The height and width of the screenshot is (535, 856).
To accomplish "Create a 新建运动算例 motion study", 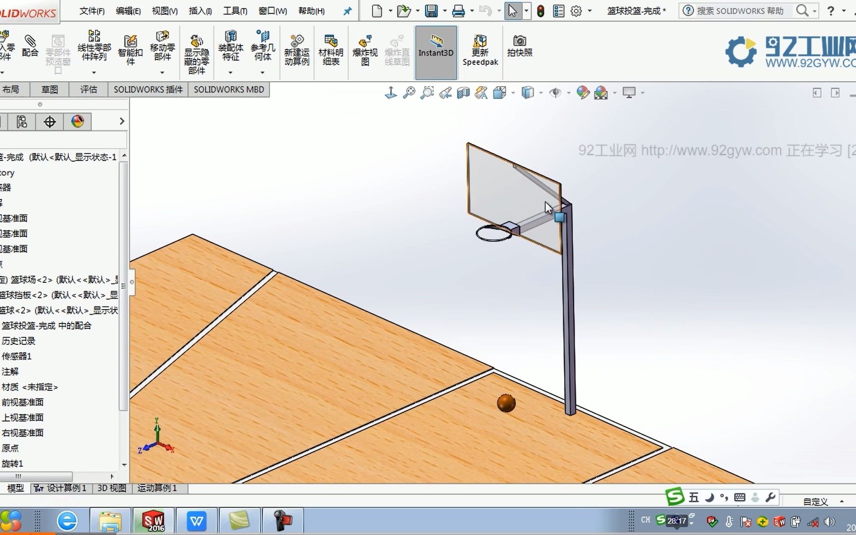I will pos(296,48).
